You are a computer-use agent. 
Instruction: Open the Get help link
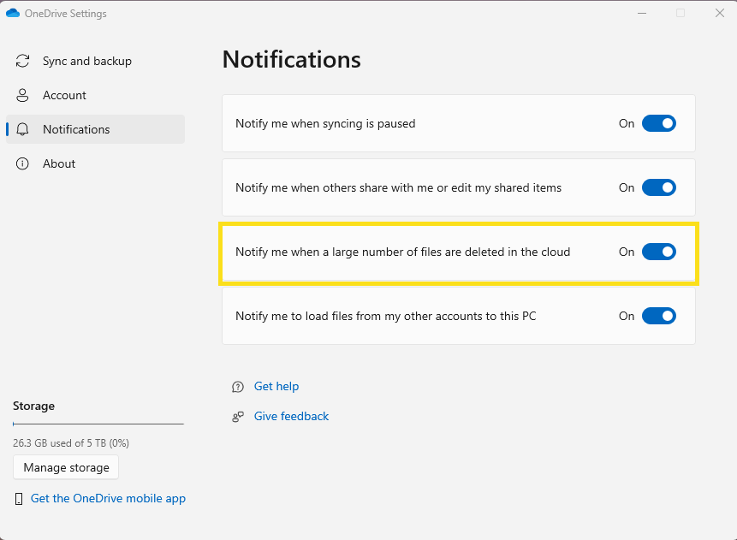[276, 386]
